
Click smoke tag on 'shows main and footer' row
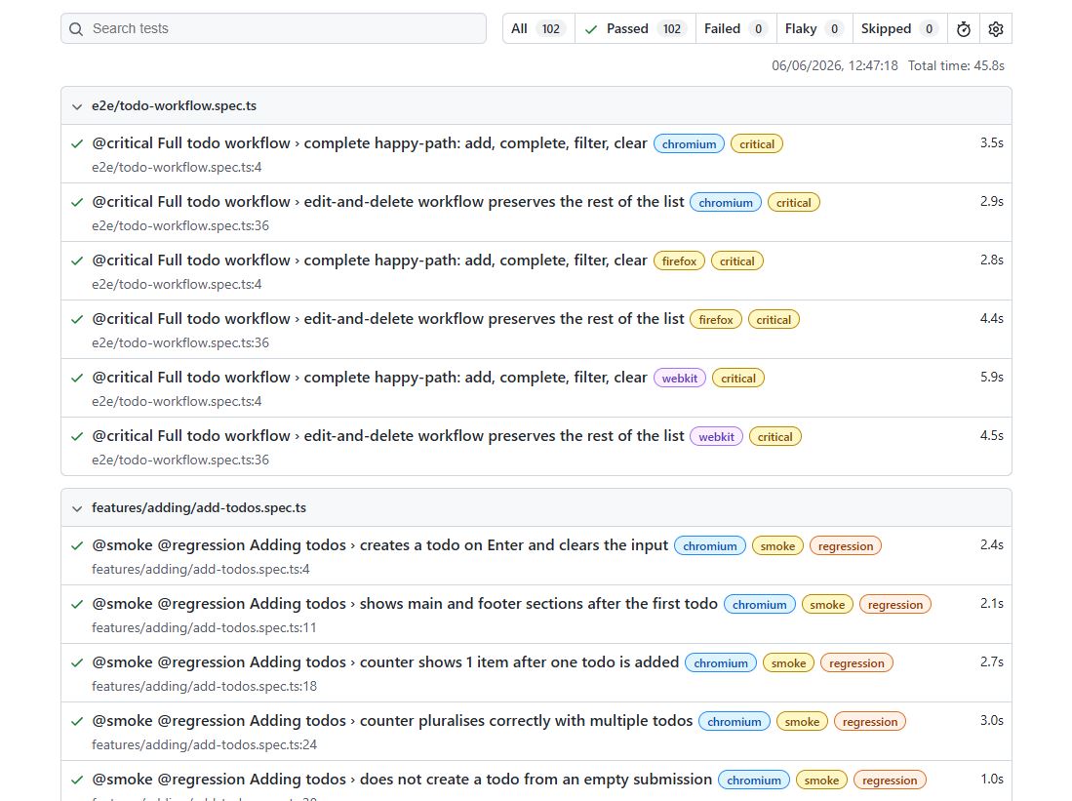[x=827, y=605]
